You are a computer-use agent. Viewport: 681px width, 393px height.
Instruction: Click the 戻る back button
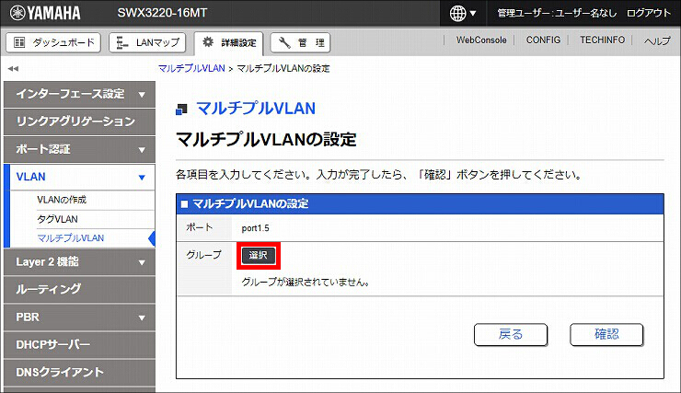[511, 334]
